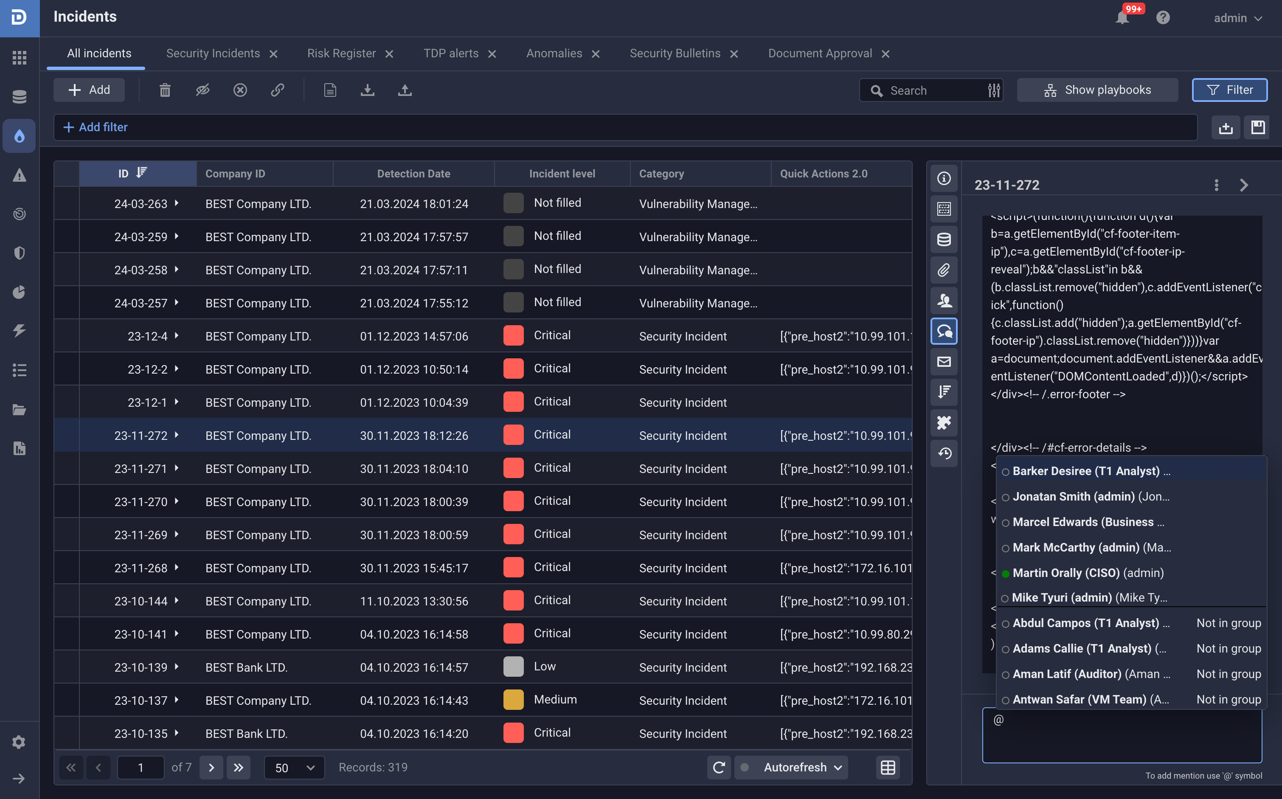Click the crossed-eye hide icon in toolbar

point(202,90)
